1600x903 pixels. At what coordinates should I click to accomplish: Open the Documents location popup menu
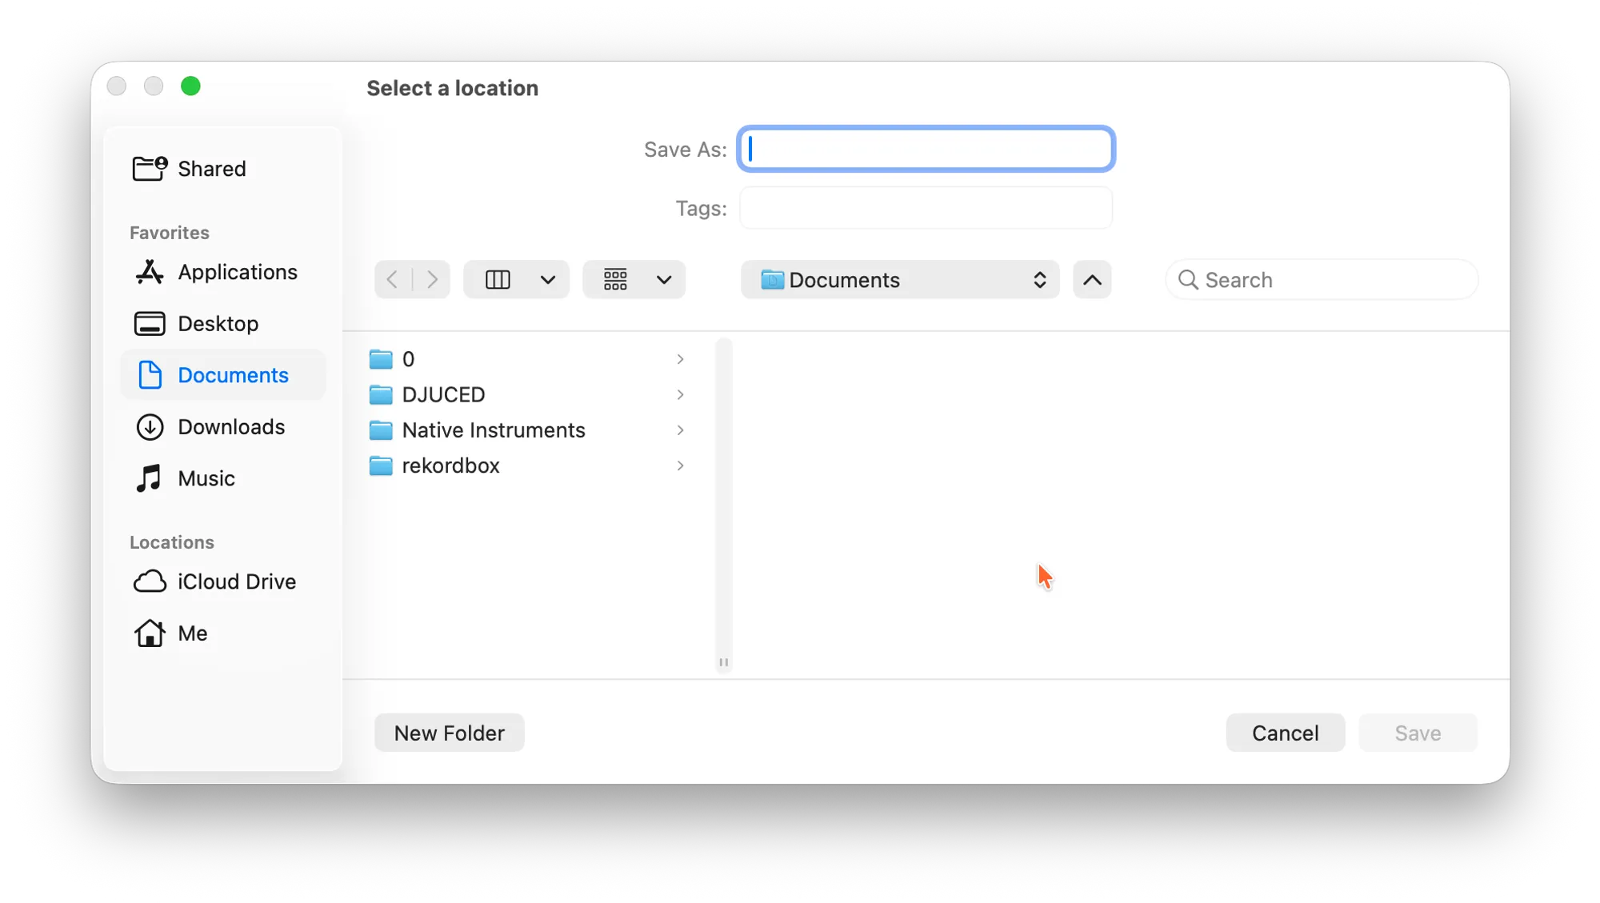point(900,280)
